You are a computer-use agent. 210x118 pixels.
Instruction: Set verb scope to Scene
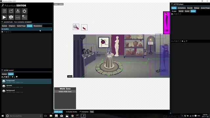pos(187,11)
